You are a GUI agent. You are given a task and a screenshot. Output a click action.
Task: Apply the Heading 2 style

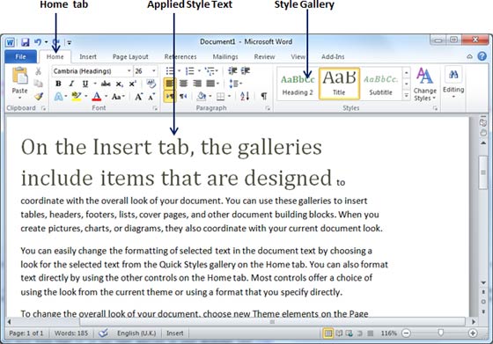[298, 84]
